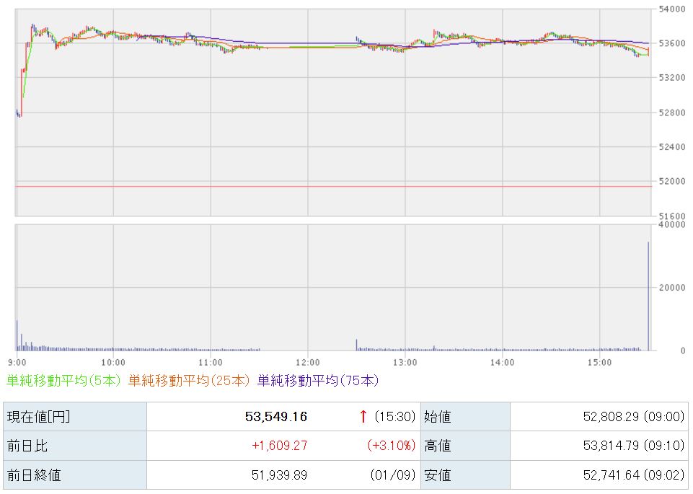The width and height of the screenshot is (693, 494).
Task: Click the 単純移動平均(5本) green legend label
Action: click(x=63, y=380)
